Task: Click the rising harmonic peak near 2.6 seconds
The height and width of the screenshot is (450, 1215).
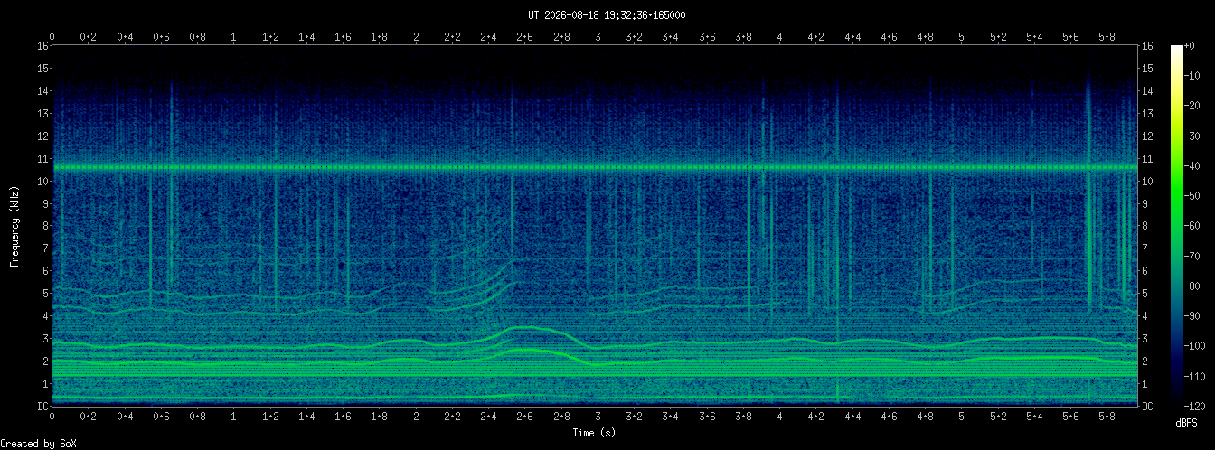Action: coord(520,328)
